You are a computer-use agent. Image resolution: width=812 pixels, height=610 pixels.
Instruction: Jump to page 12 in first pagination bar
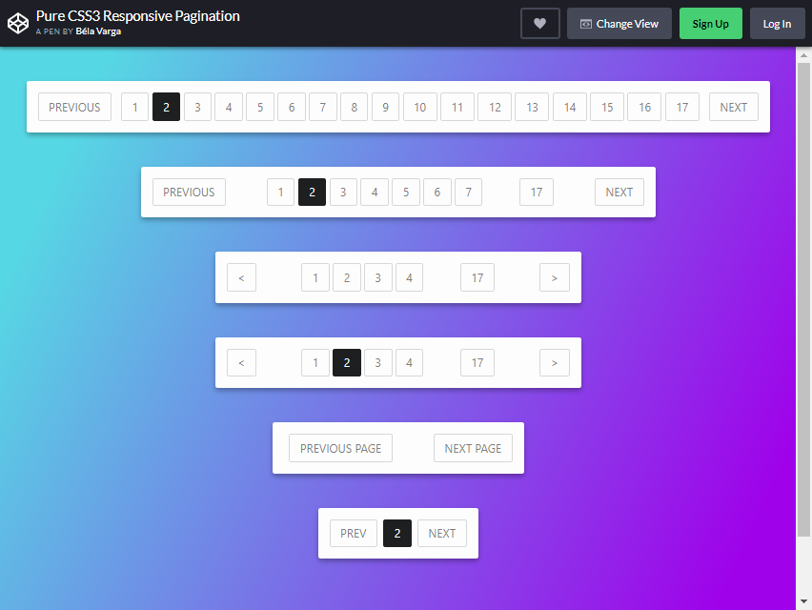tap(495, 107)
